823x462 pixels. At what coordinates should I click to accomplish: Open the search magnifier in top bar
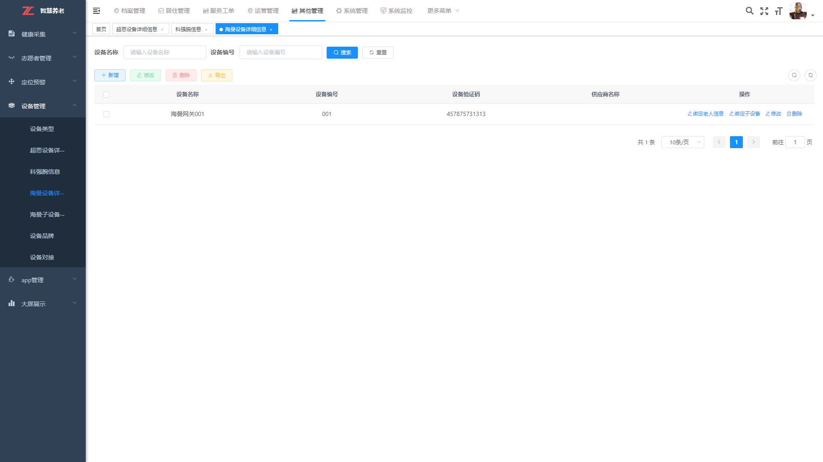[749, 11]
